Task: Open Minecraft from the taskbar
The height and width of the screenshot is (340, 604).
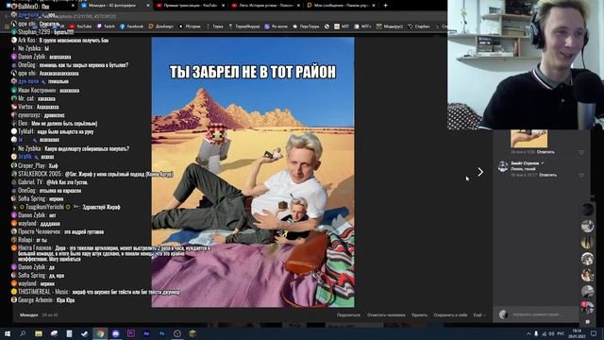Action: coord(193,333)
